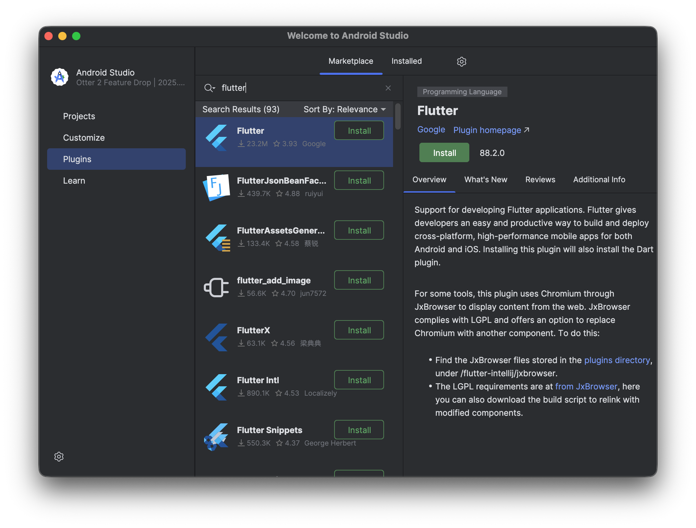Click the FlutterX plugin icon
The image size is (696, 528).
coord(217,337)
